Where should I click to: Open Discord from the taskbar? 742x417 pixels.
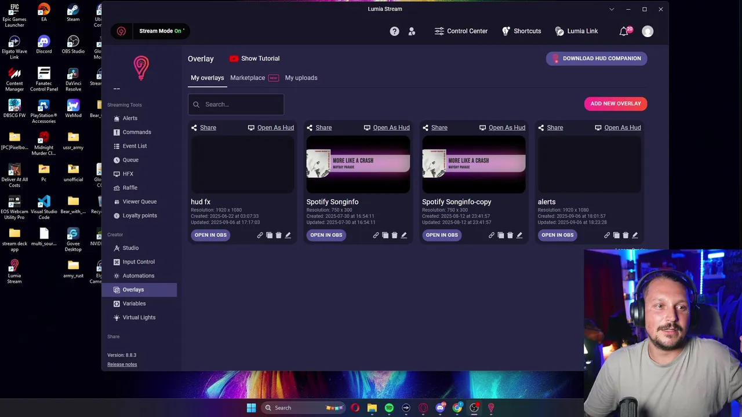(440, 408)
